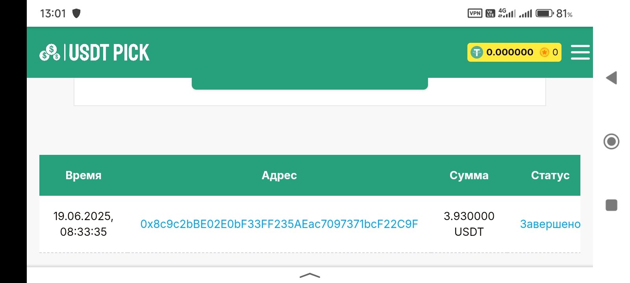Click the Статус column header
This screenshot has height=283, width=630.
coord(550,175)
